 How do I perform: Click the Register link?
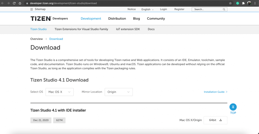[179, 9]
